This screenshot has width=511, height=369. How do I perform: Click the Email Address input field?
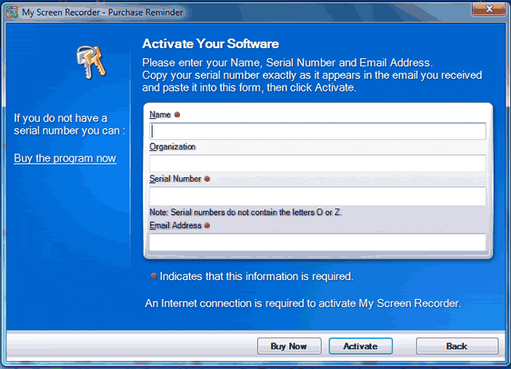[x=318, y=242]
